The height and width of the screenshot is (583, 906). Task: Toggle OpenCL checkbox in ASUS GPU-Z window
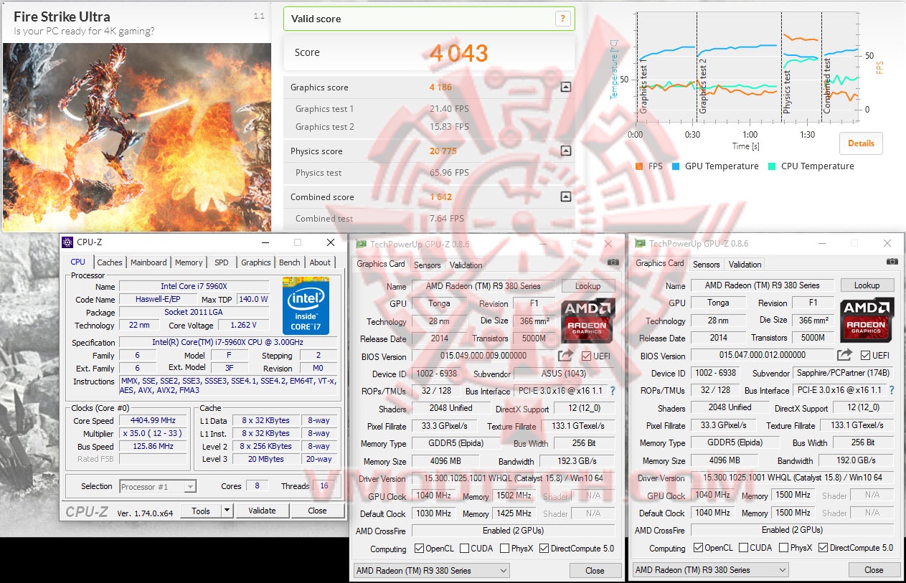point(420,549)
